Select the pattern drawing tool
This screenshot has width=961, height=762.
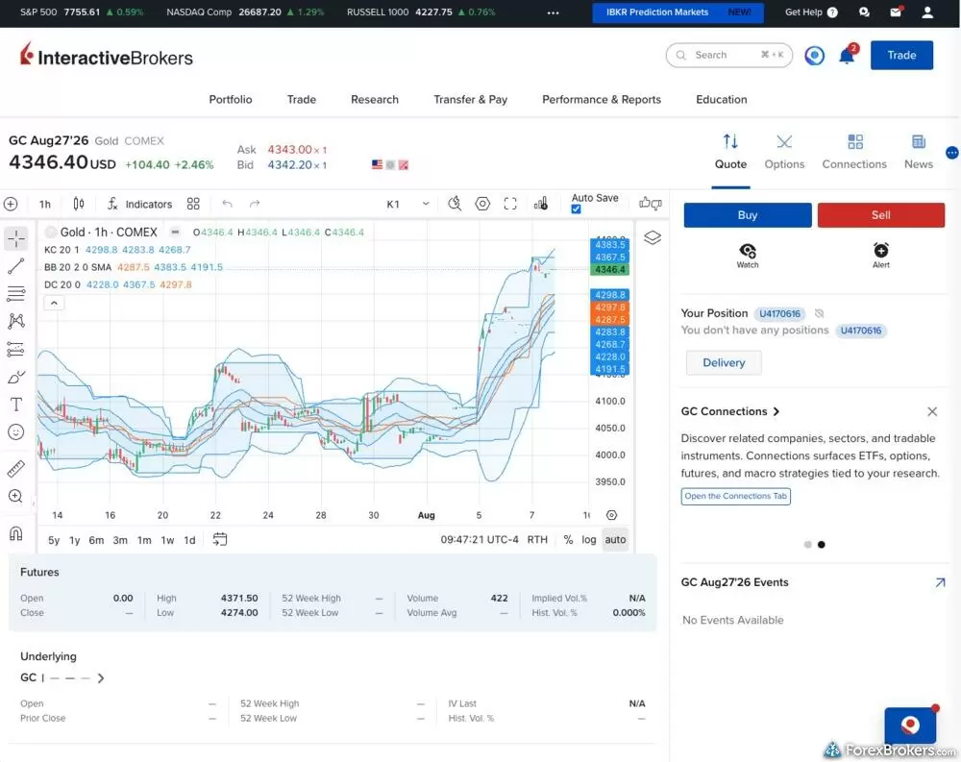click(16, 321)
